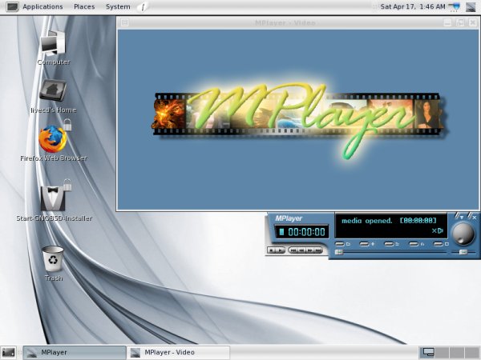This screenshot has height=360, width=481.
Task: Close MPlayer control panel with its X button
Action: pos(475,218)
